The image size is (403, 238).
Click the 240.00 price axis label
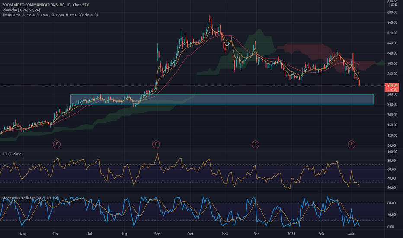coord(392,104)
